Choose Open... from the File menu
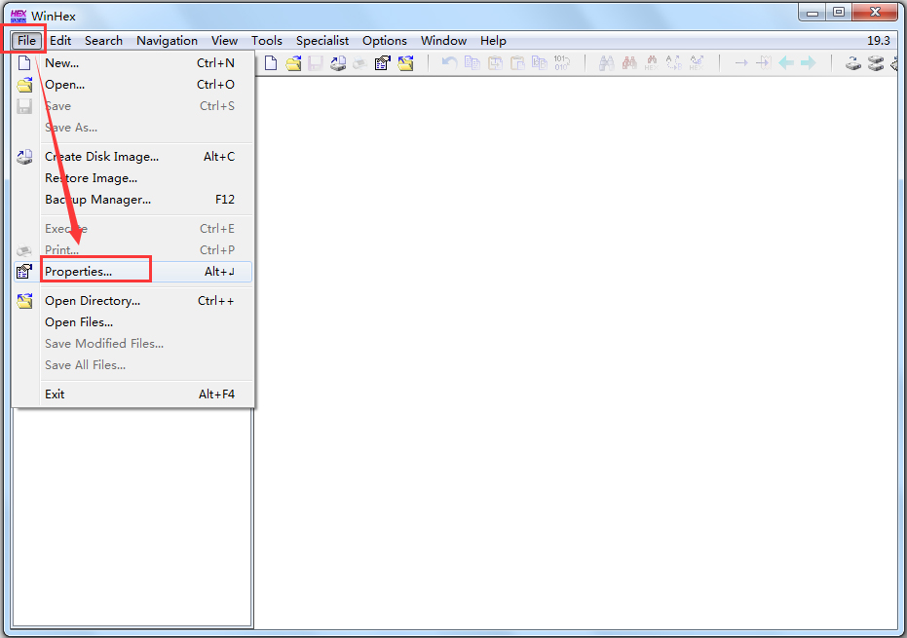907x638 pixels. click(133, 85)
